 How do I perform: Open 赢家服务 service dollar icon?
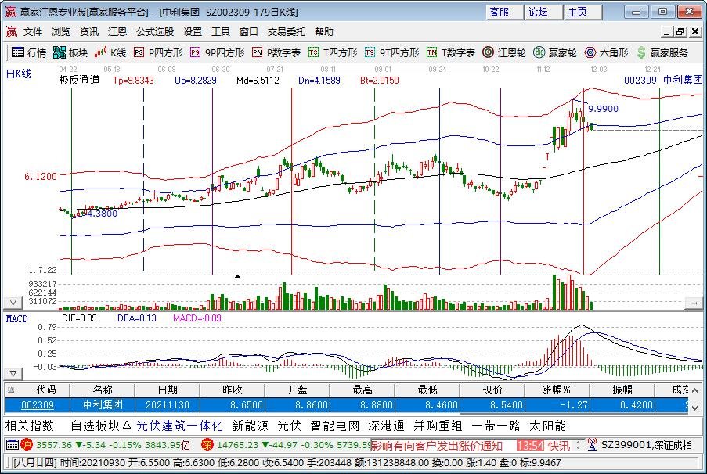(640, 52)
